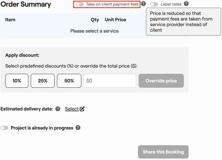Click the $0 override price input field
This screenshot has height=160, width=222.
tap(110, 81)
